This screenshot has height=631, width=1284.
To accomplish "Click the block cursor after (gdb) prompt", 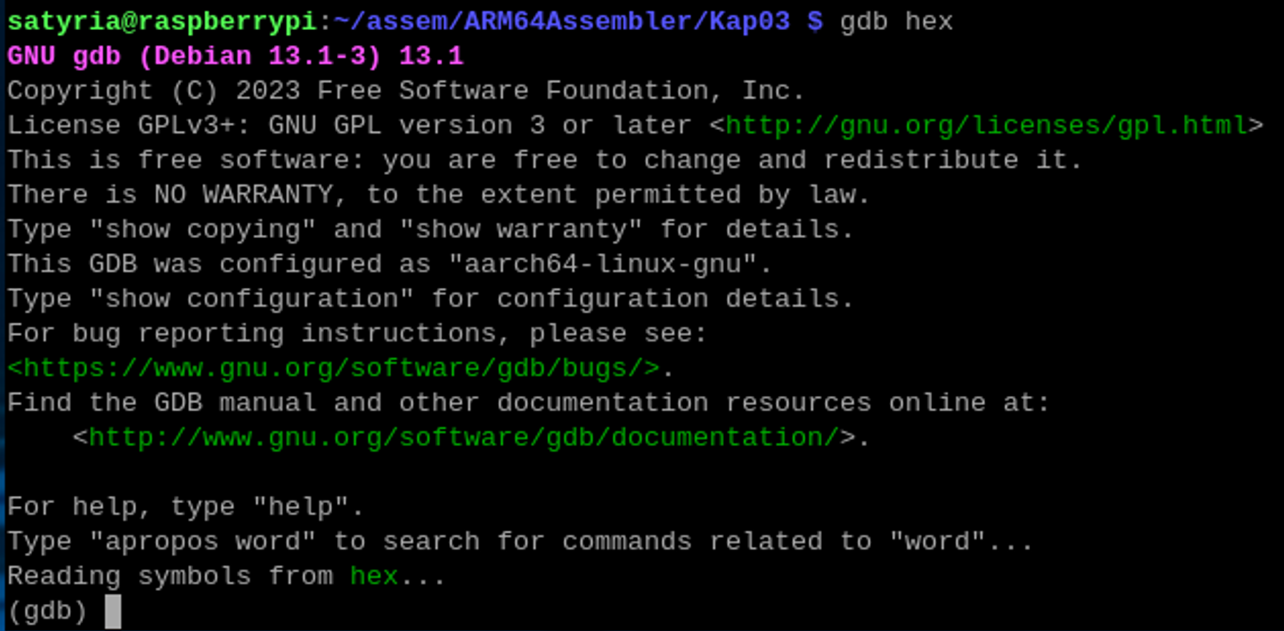I will (x=113, y=612).
